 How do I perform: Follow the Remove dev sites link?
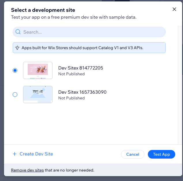27,170
